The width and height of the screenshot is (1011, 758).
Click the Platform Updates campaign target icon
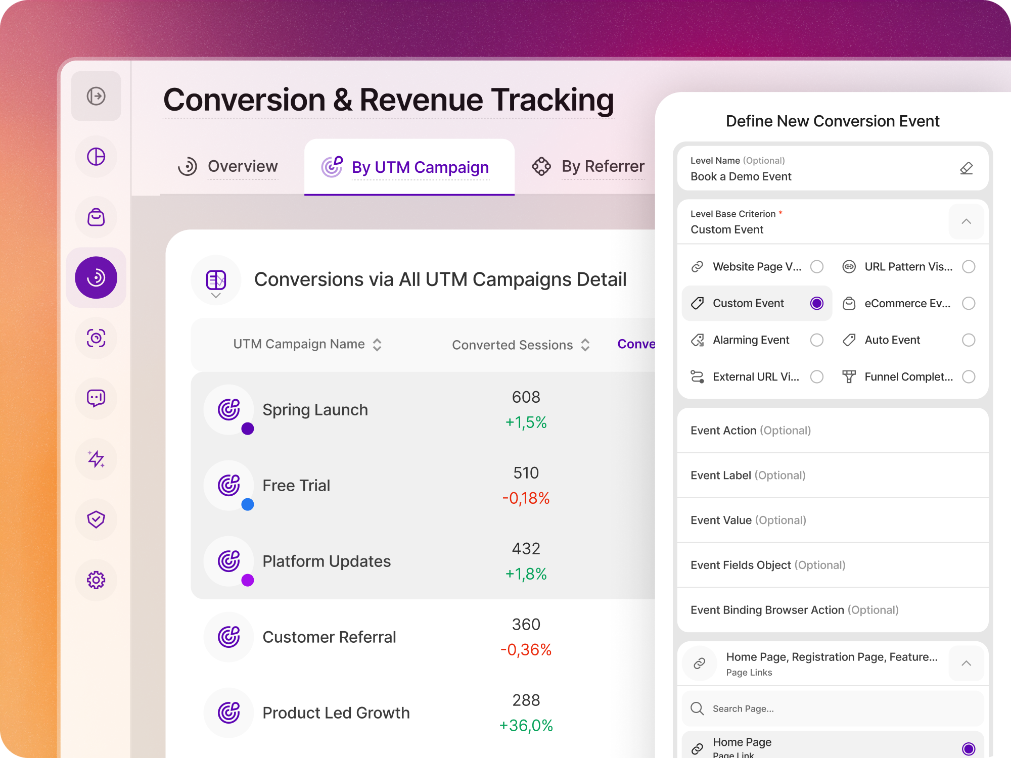[x=228, y=561]
